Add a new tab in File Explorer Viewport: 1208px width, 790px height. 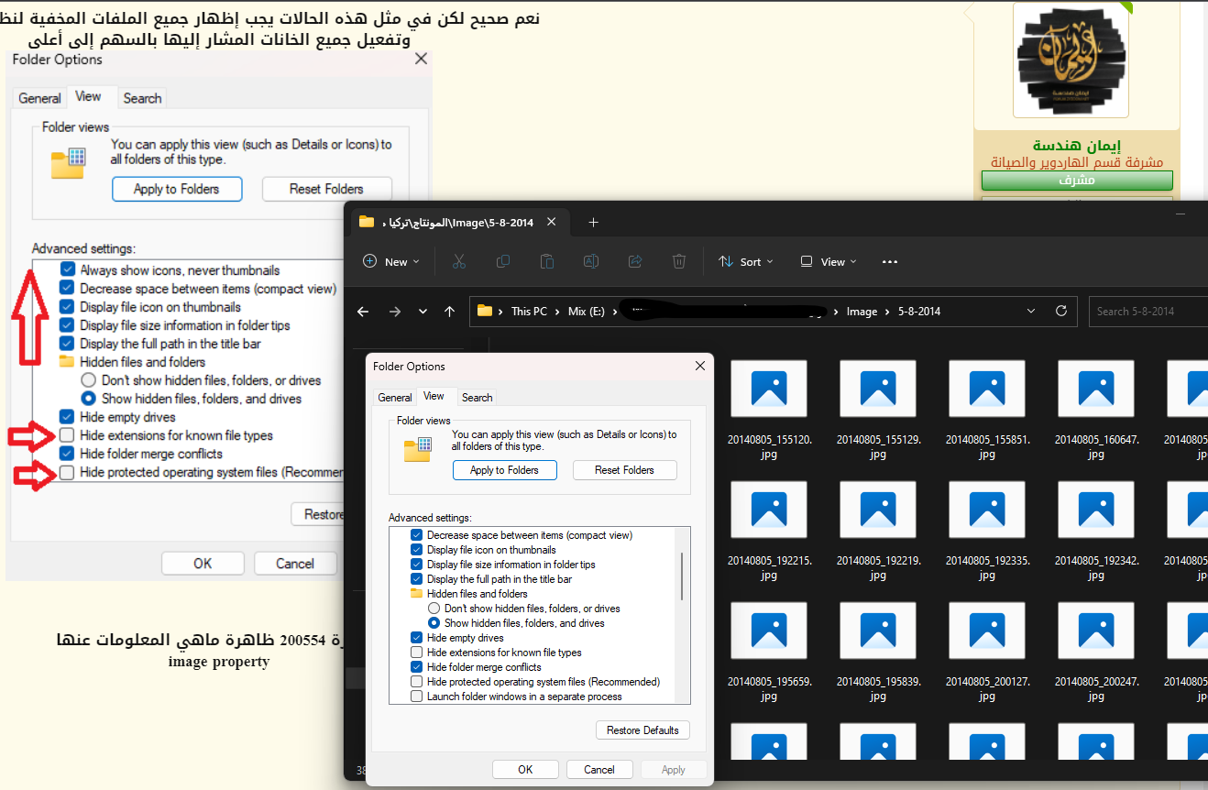tap(593, 222)
